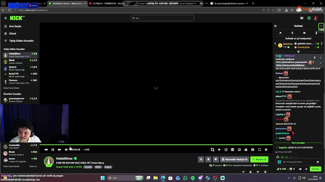Enter fullscreen on video player

(259, 150)
